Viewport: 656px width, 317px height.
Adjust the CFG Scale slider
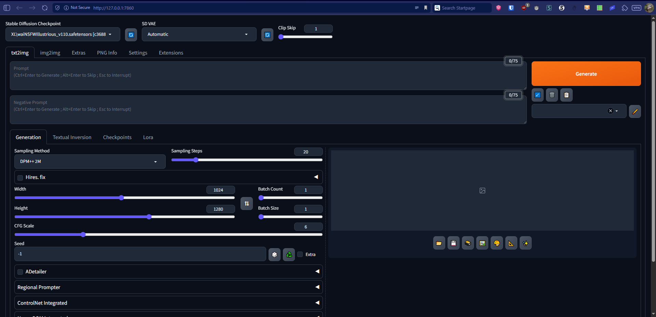pos(168,235)
